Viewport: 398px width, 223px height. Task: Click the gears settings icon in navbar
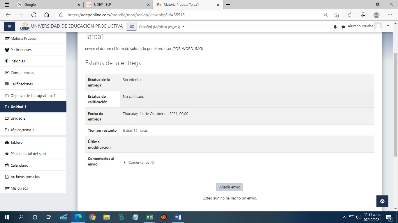point(132,27)
